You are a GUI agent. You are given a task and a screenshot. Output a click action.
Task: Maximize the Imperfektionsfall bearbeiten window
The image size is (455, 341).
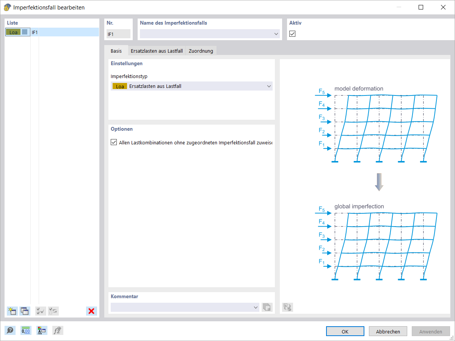click(421, 7)
